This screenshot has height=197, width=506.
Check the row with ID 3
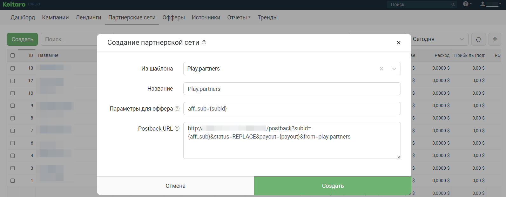pos(13,168)
